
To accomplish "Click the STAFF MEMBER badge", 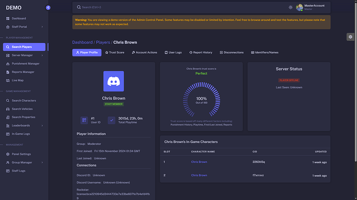I will [x=114, y=104].
